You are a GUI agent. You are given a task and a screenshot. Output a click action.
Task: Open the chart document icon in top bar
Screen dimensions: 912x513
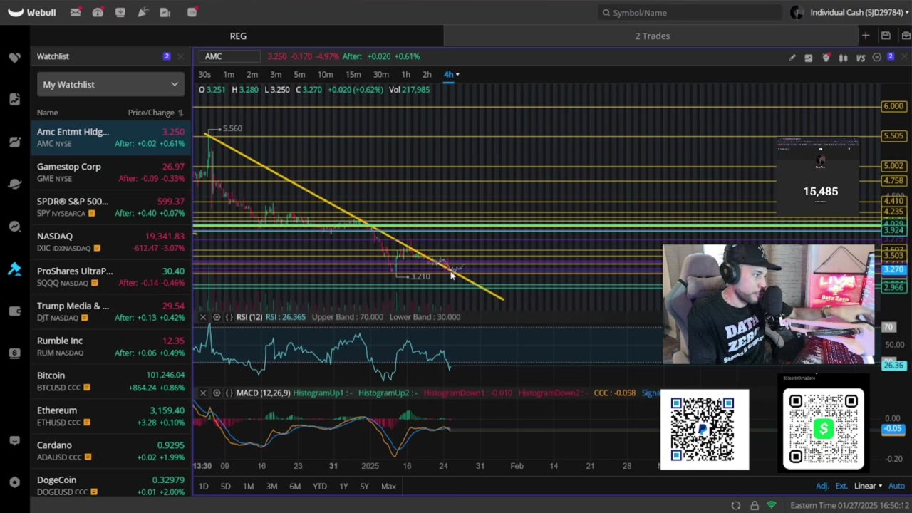[x=165, y=13]
